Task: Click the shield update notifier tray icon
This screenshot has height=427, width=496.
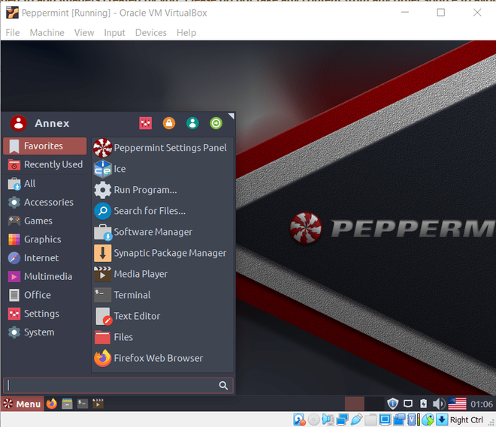Action: pyautogui.click(x=392, y=404)
